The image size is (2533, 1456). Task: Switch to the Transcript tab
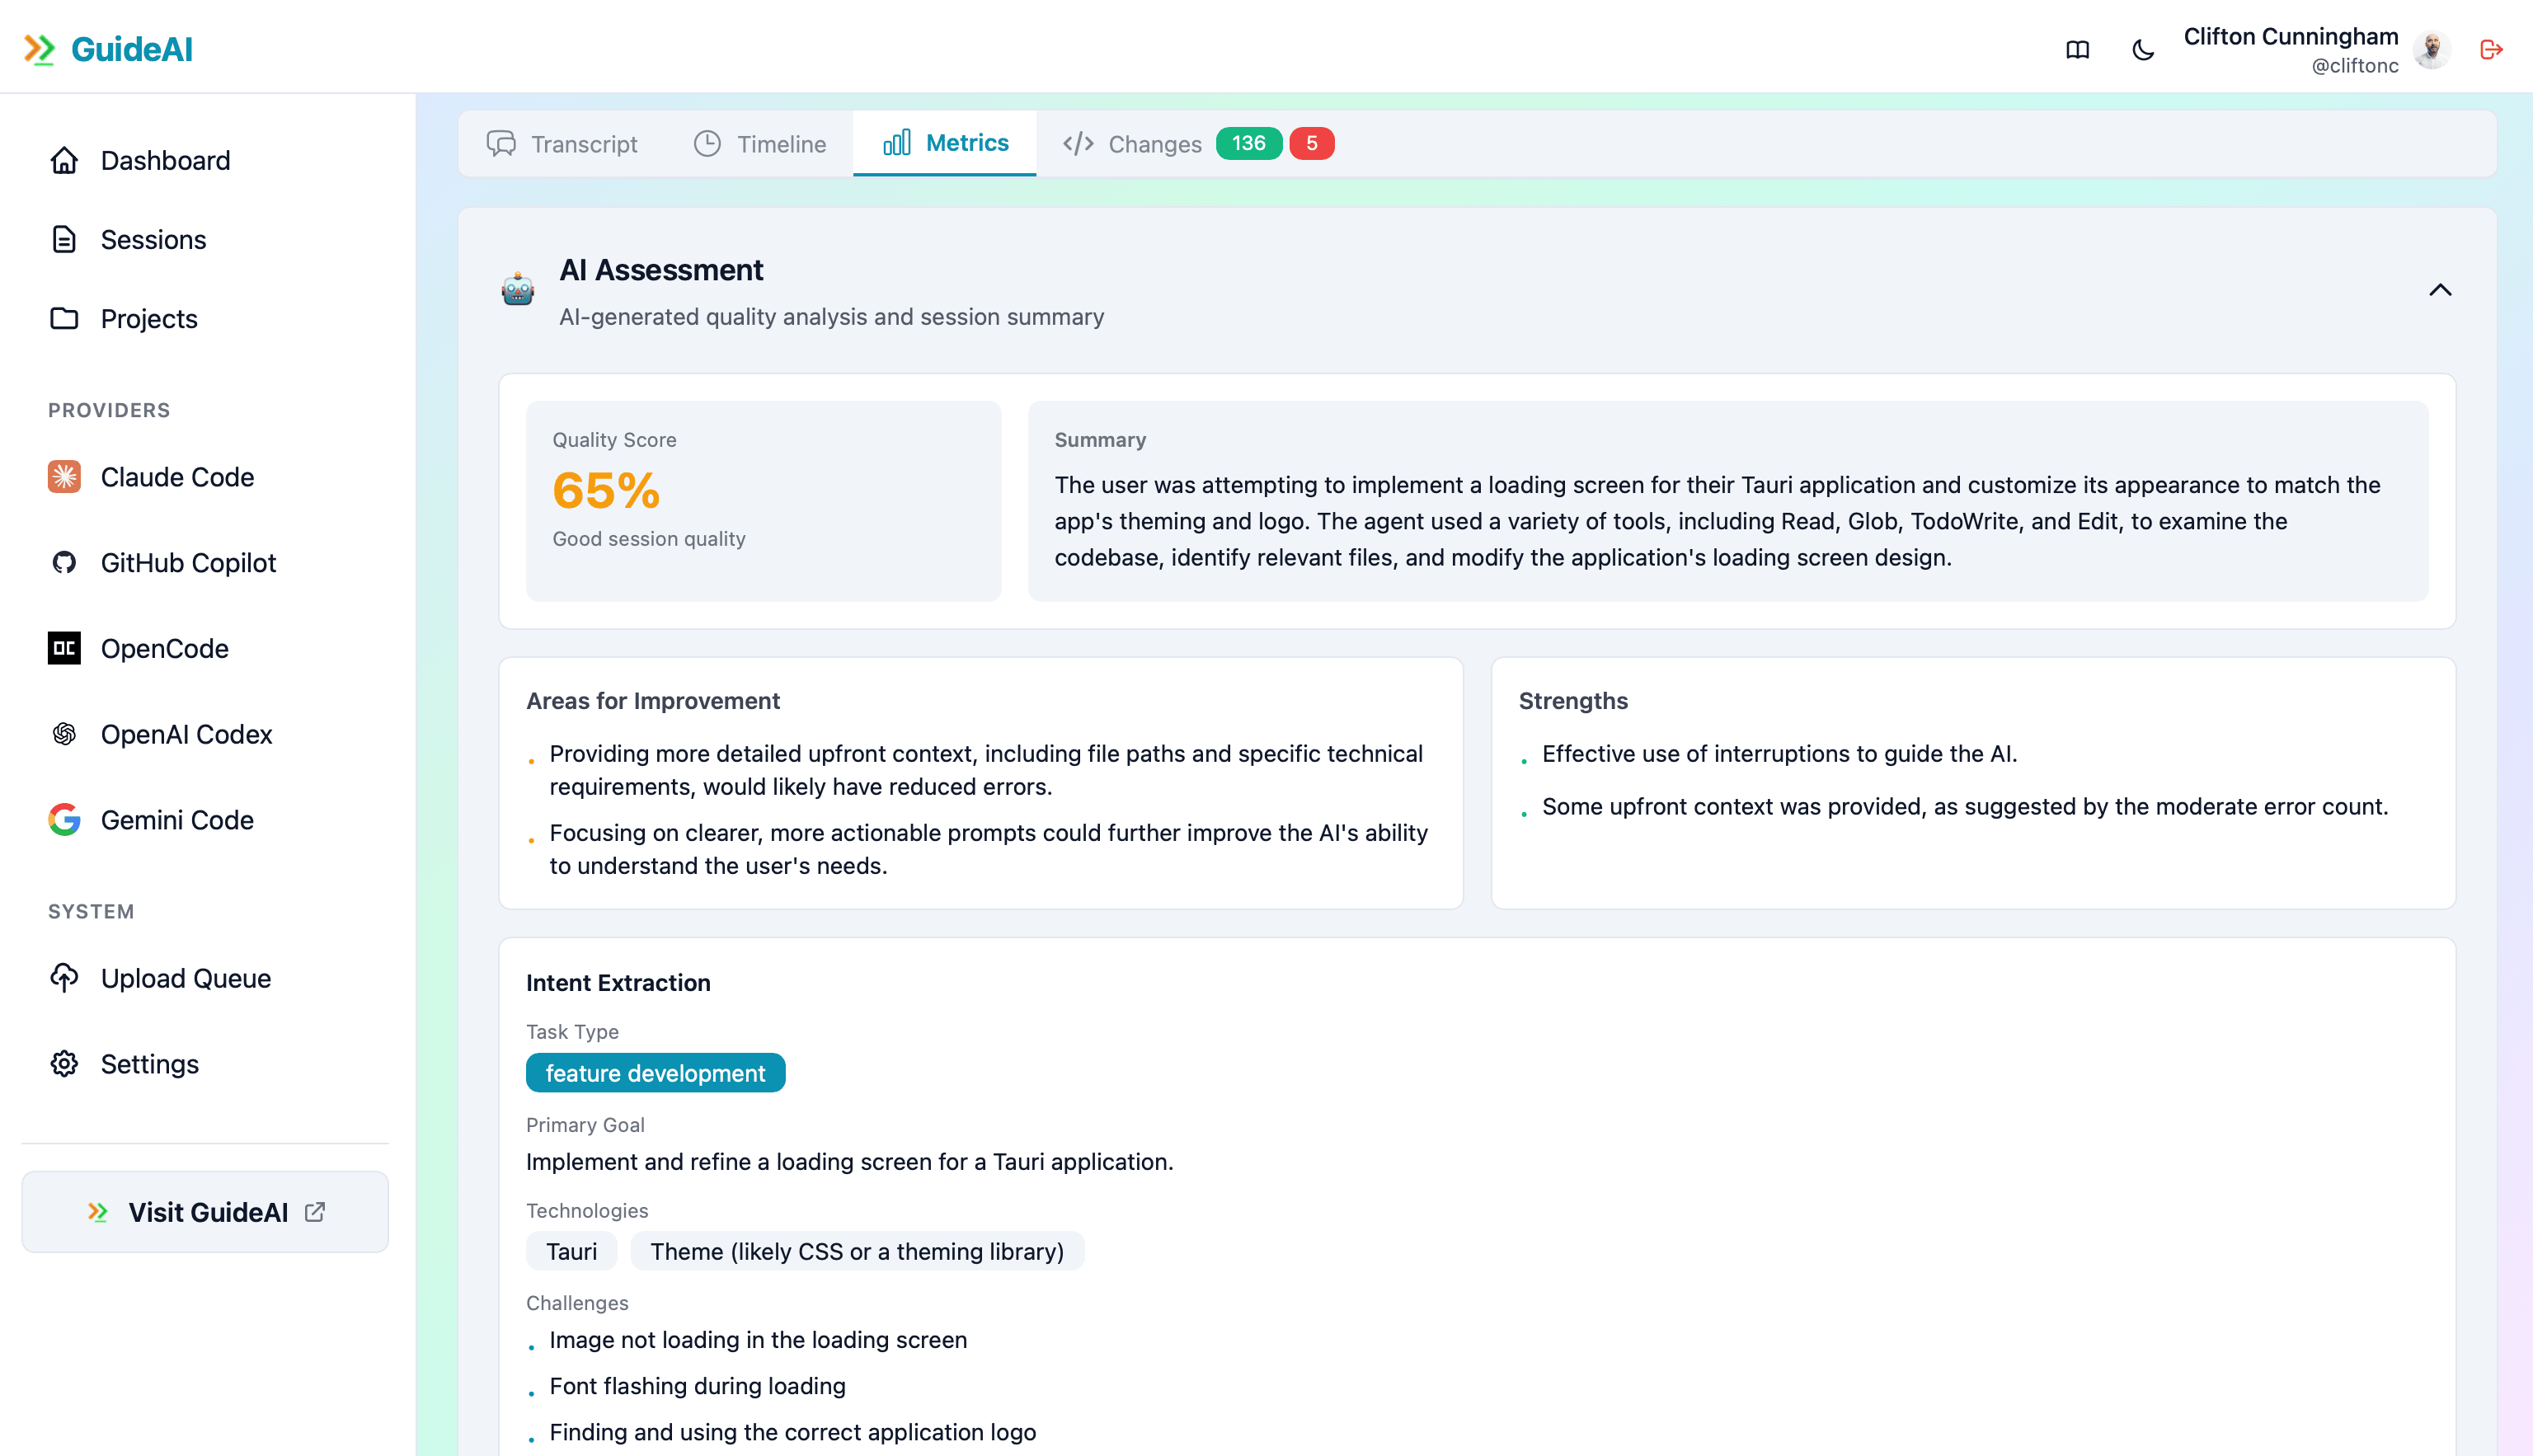click(x=563, y=143)
